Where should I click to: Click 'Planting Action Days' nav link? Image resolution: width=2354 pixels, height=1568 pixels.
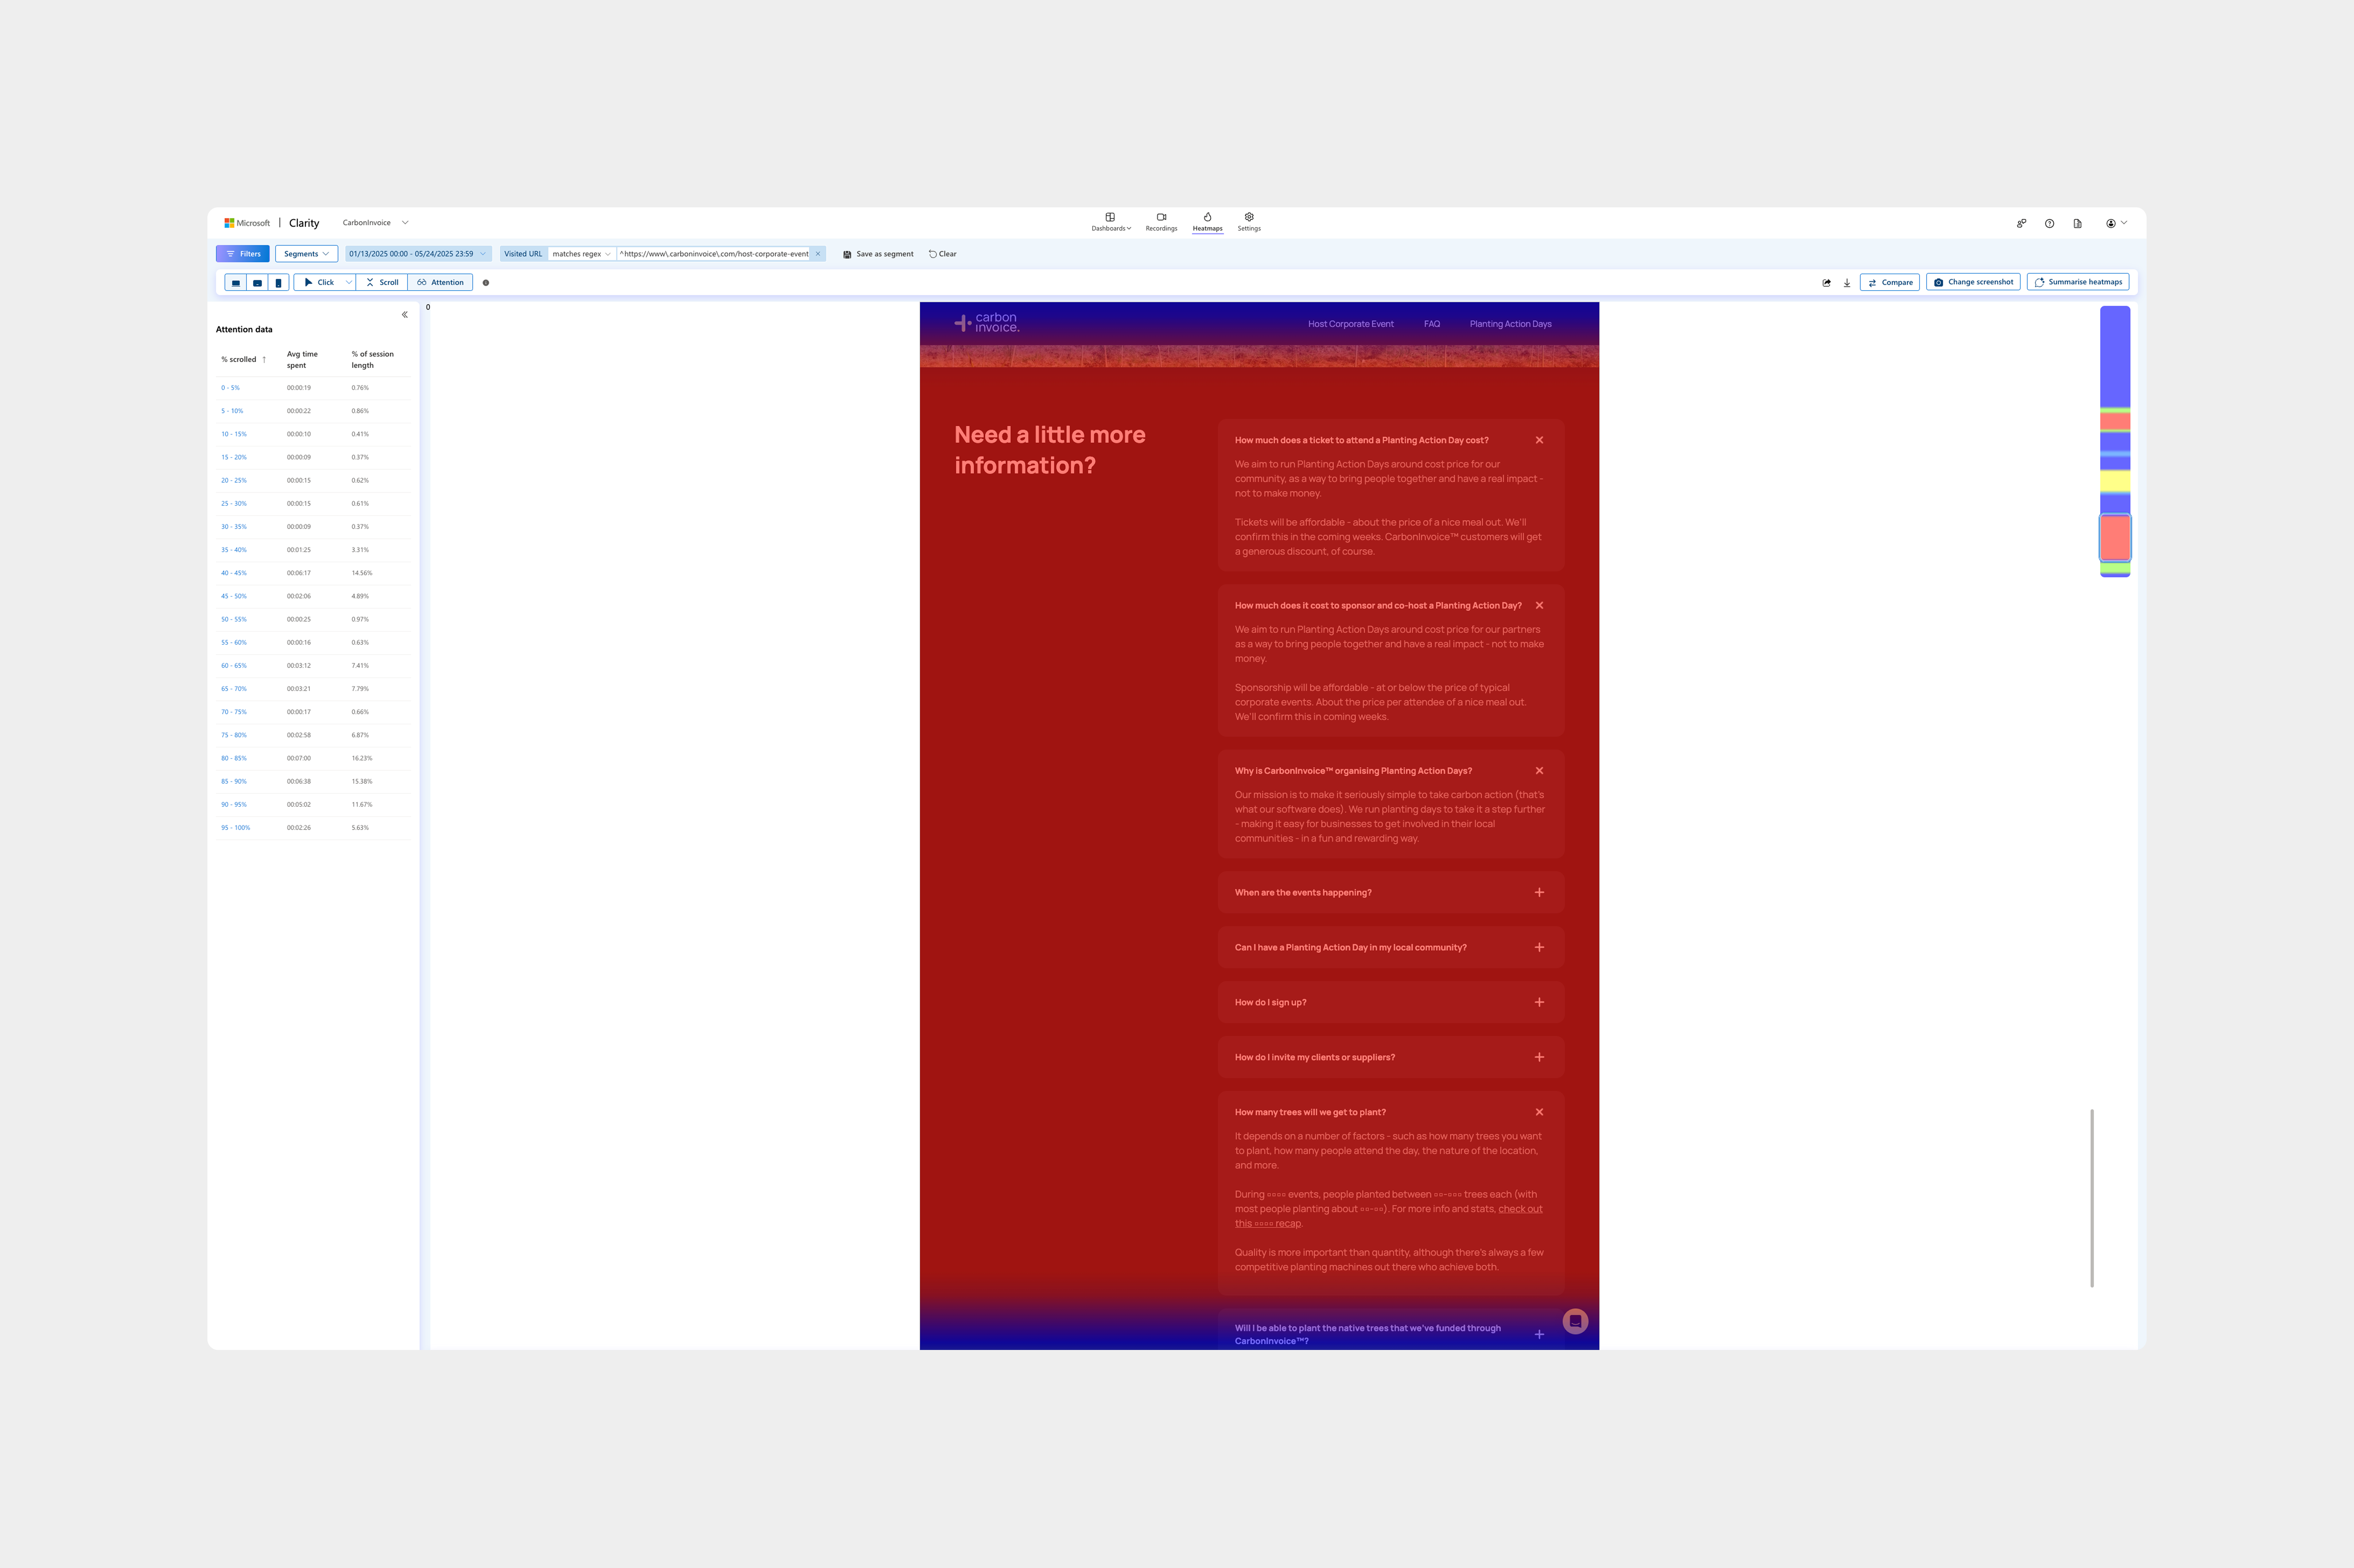(x=1511, y=324)
